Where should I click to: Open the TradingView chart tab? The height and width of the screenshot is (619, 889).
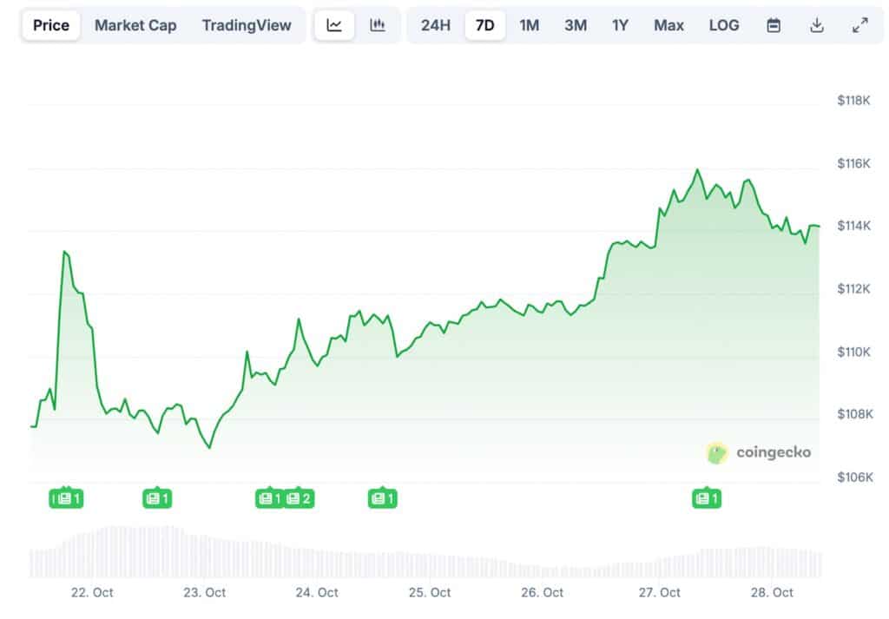(247, 25)
